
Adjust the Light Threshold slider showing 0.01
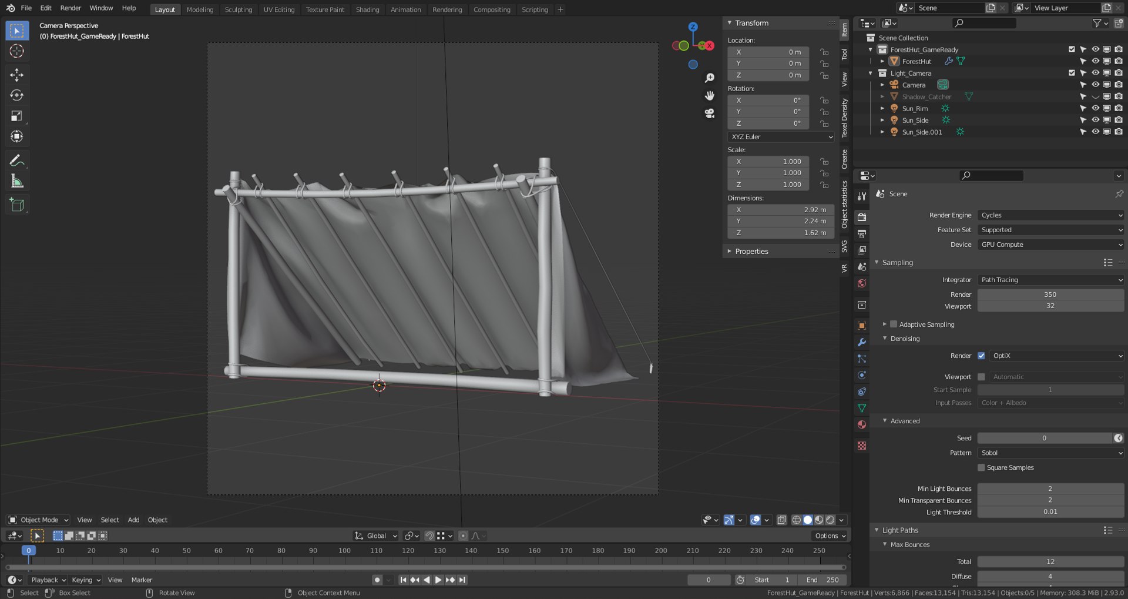[1050, 512]
